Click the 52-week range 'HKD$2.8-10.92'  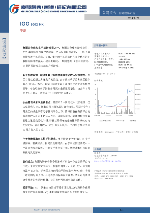[125, 62]
